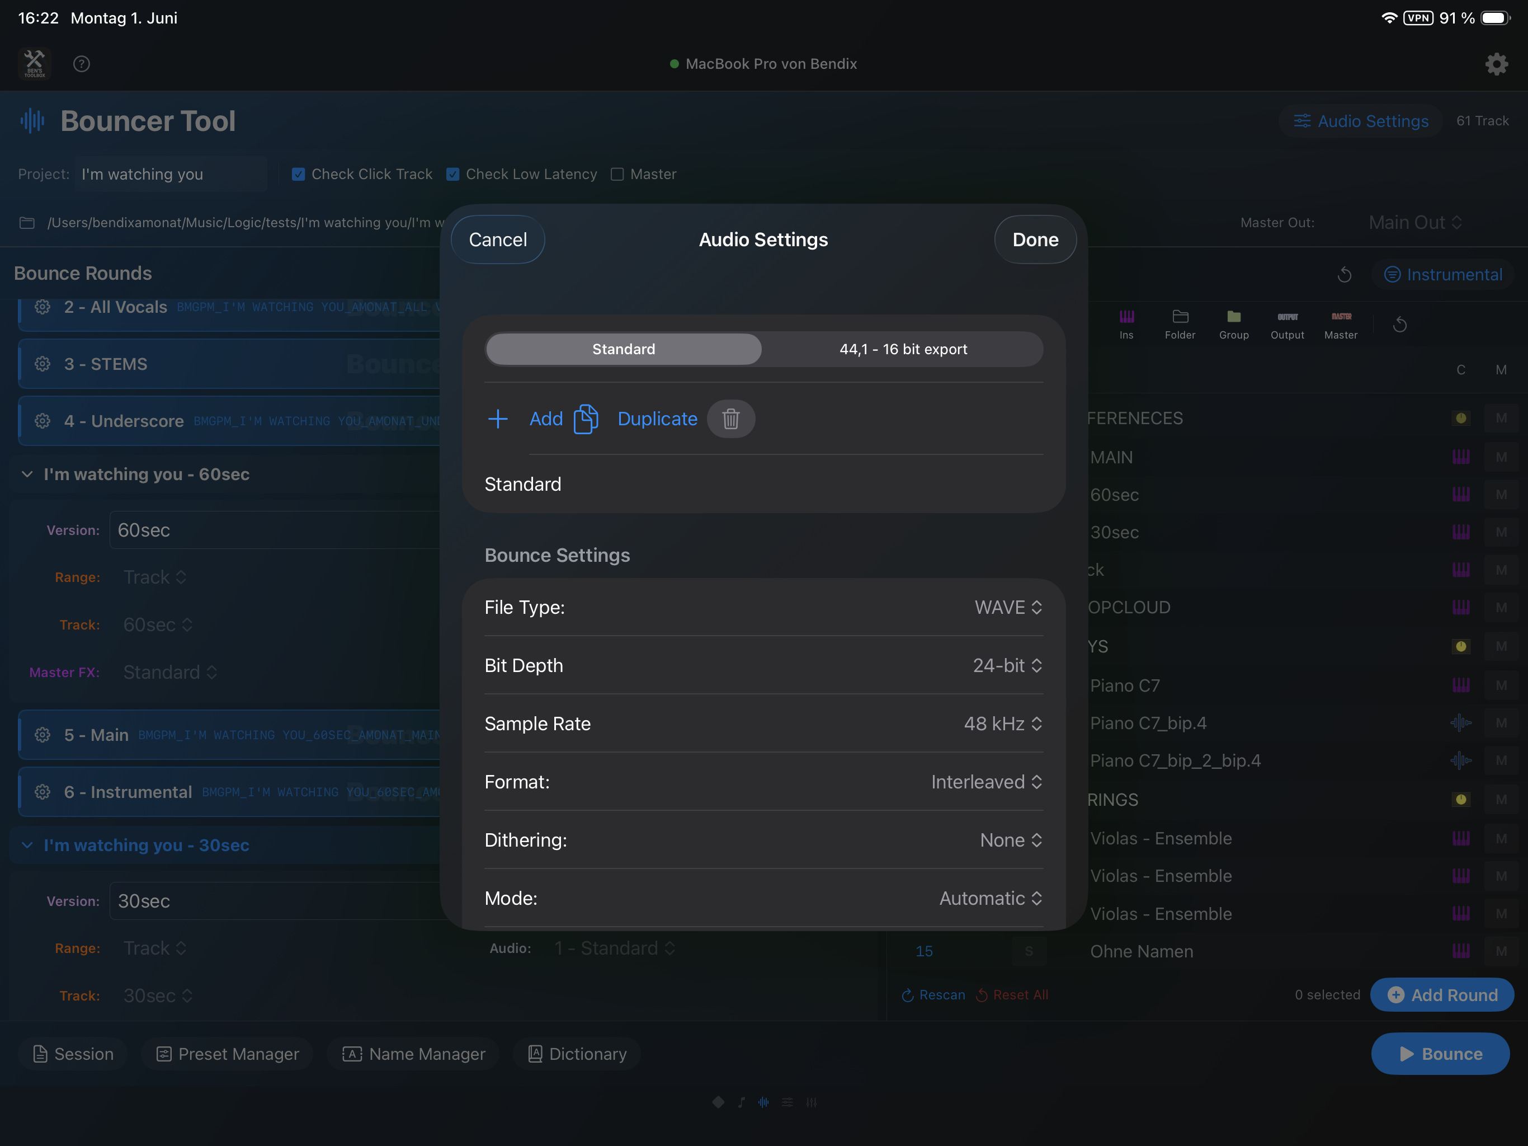The height and width of the screenshot is (1146, 1528).
Task: Open the Master FX Standard dropdown
Action: pyautogui.click(x=170, y=672)
